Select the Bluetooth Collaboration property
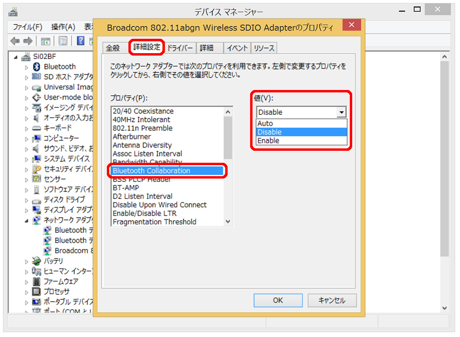 pyautogui.click(x=167, y=171)
